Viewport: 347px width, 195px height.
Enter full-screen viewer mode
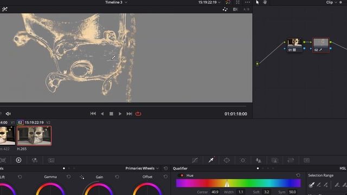pos(237,2)
